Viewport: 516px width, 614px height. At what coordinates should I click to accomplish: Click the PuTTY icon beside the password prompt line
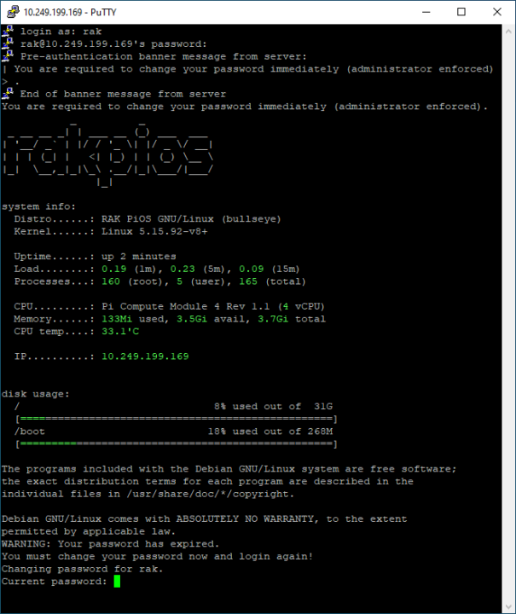8,43
